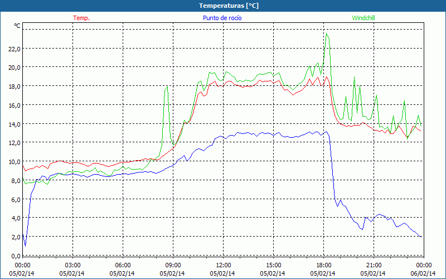Click the blue dew point dip near 00:00
Image resolution: width=446 pixels, height=279 pixels.
[25, 246]
